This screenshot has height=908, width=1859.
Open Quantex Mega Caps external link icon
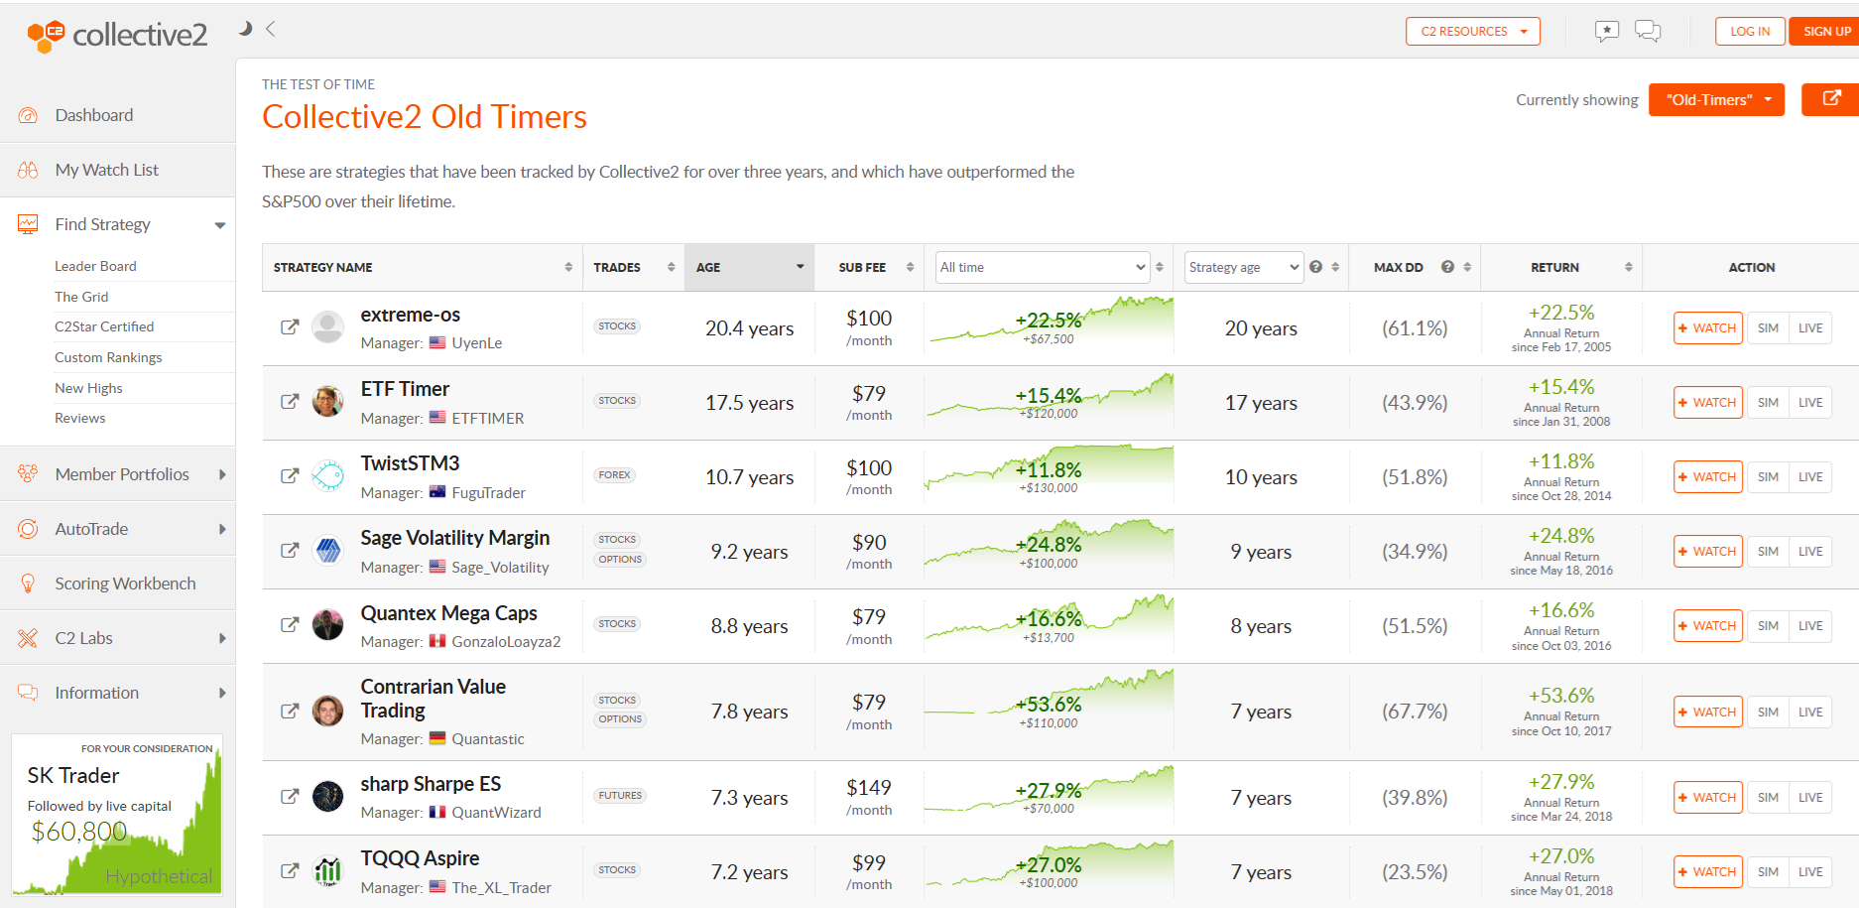click(x=290, y=625)
